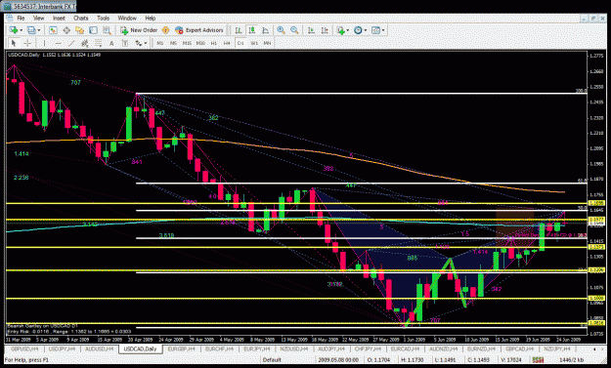Switch timeframe to W1

point(254,43)
